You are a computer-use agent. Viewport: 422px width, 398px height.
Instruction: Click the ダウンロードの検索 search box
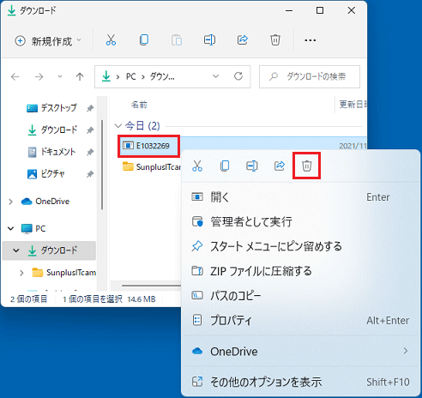(310, 76)
